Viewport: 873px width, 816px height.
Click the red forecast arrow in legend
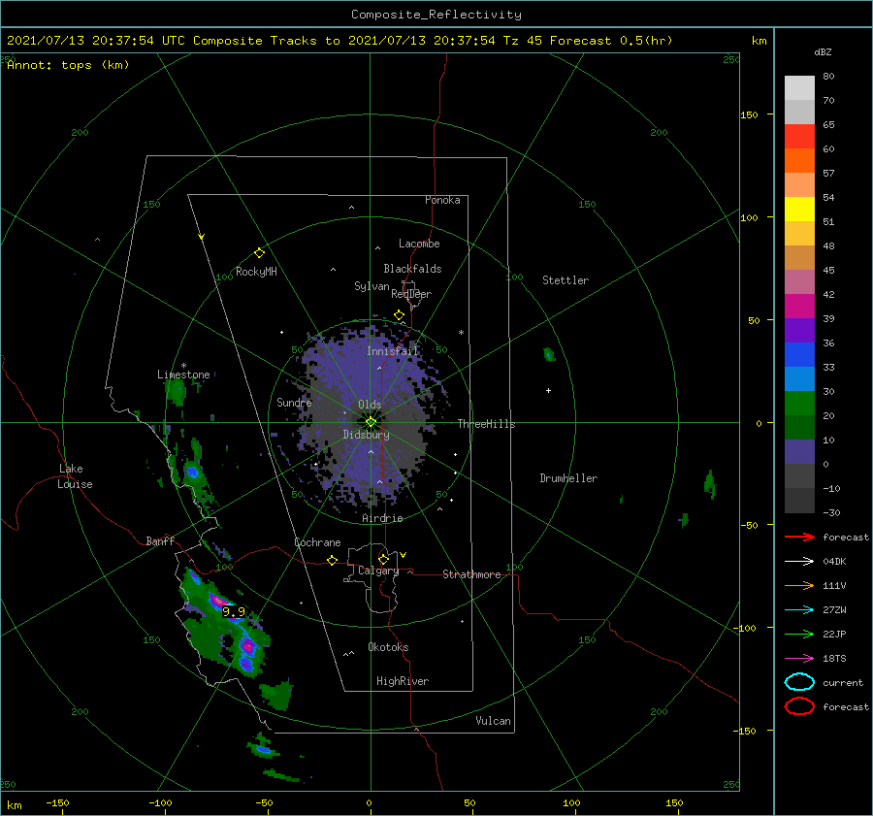point(799,537)
